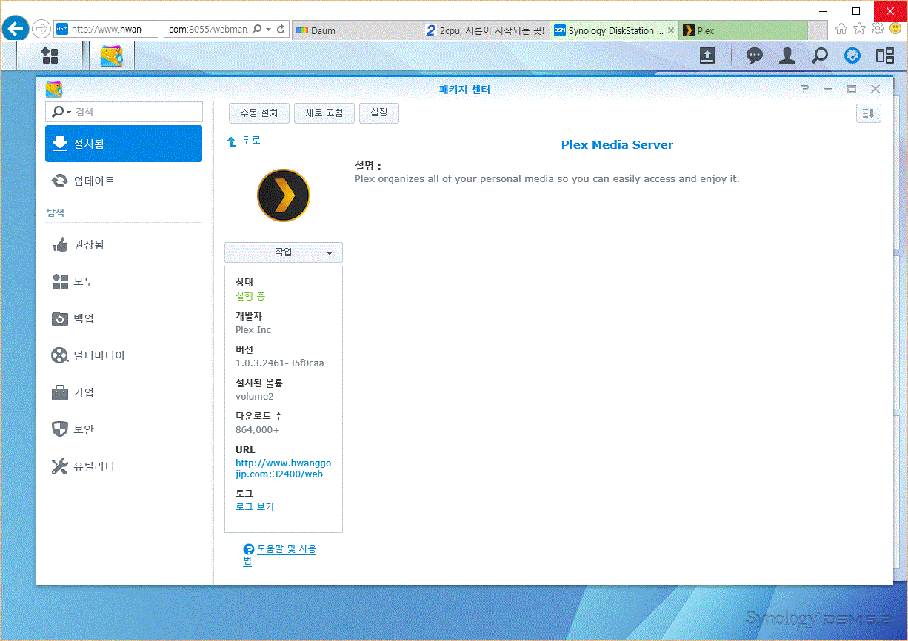Open the user options icon
The width and height of the screenshot is (908, 641).
787,56
